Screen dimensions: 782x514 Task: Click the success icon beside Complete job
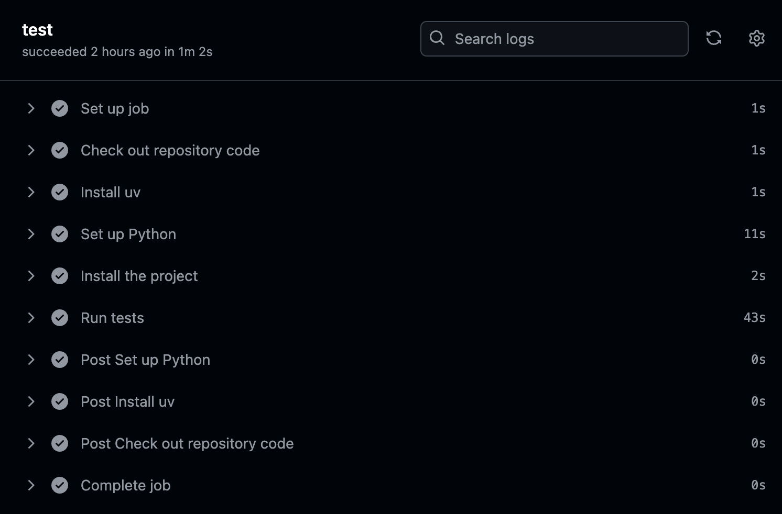[x=60, y=485]
